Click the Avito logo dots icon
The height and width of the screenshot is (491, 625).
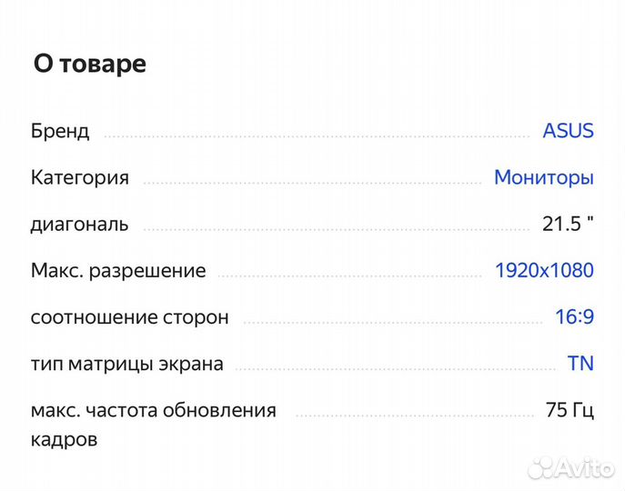[542, 467]
